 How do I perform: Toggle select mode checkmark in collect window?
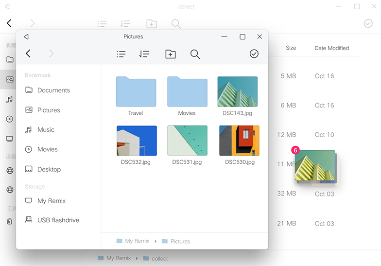[x=368, y=23]
